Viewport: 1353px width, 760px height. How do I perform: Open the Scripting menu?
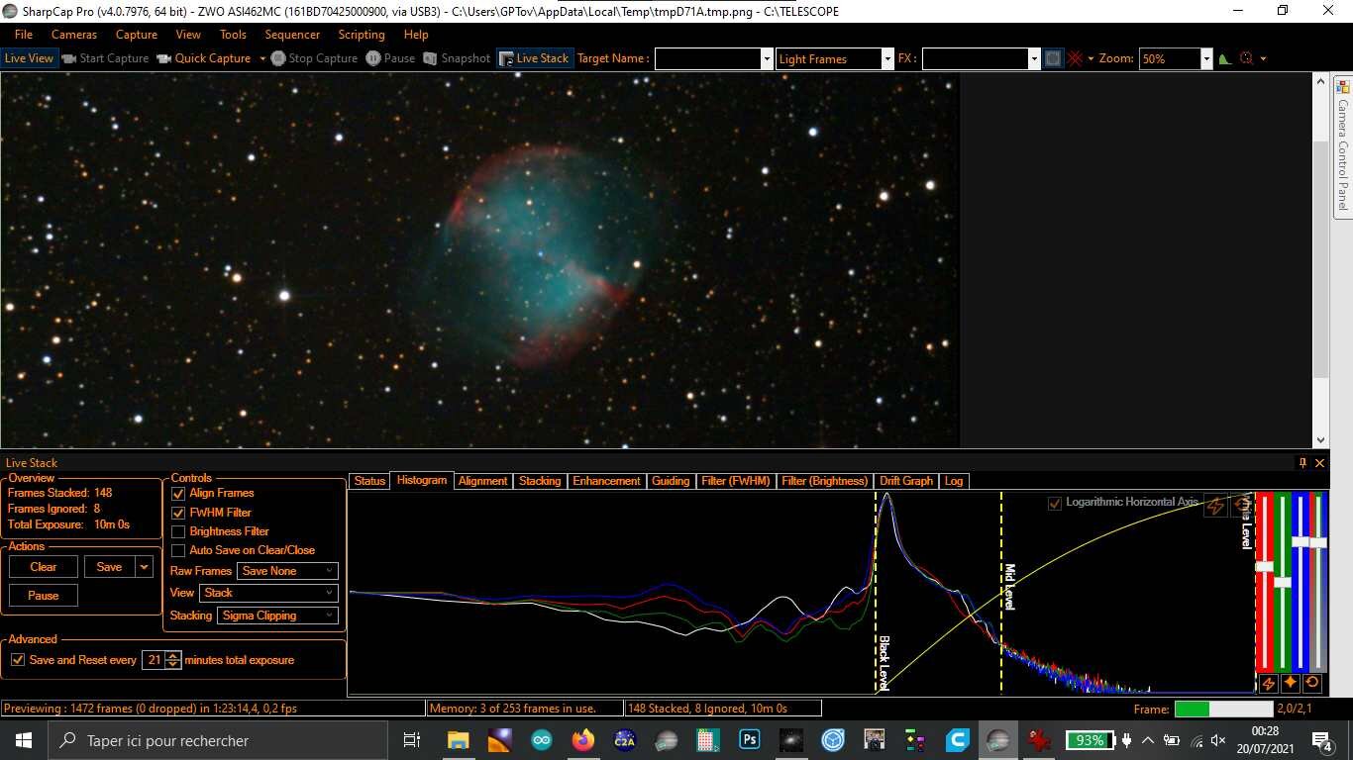[362, 35]
